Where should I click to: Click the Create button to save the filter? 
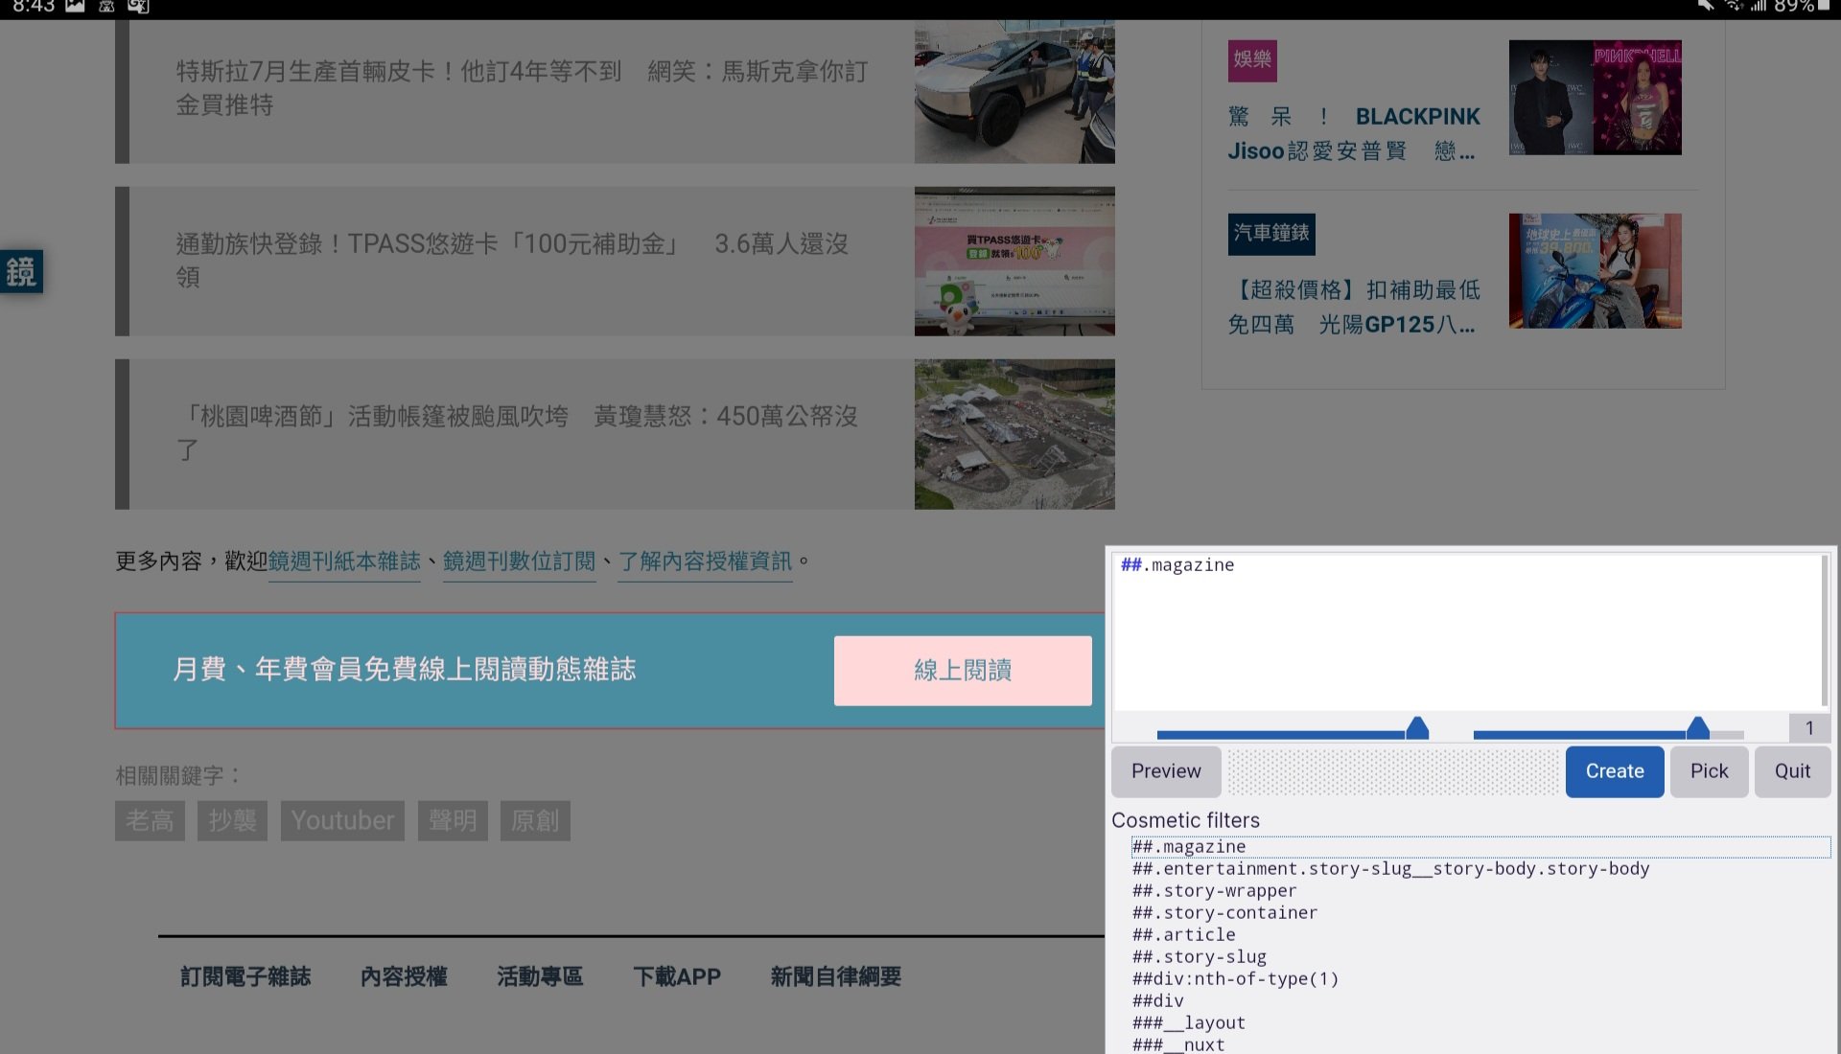(1614, 771)
